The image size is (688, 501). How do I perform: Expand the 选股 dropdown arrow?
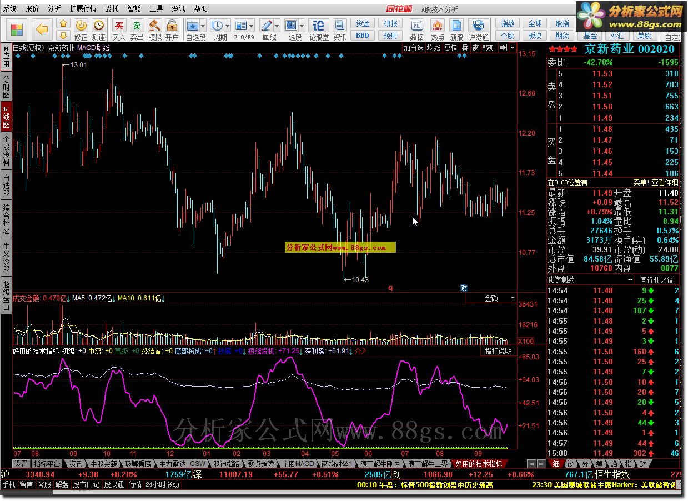(302, 26)
